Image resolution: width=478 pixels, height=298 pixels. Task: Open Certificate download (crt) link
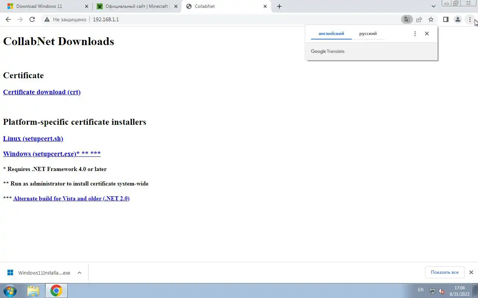[42, 92]
